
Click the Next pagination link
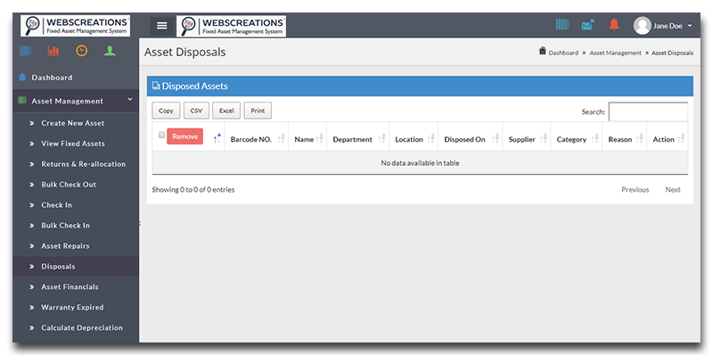pos(673,190)
